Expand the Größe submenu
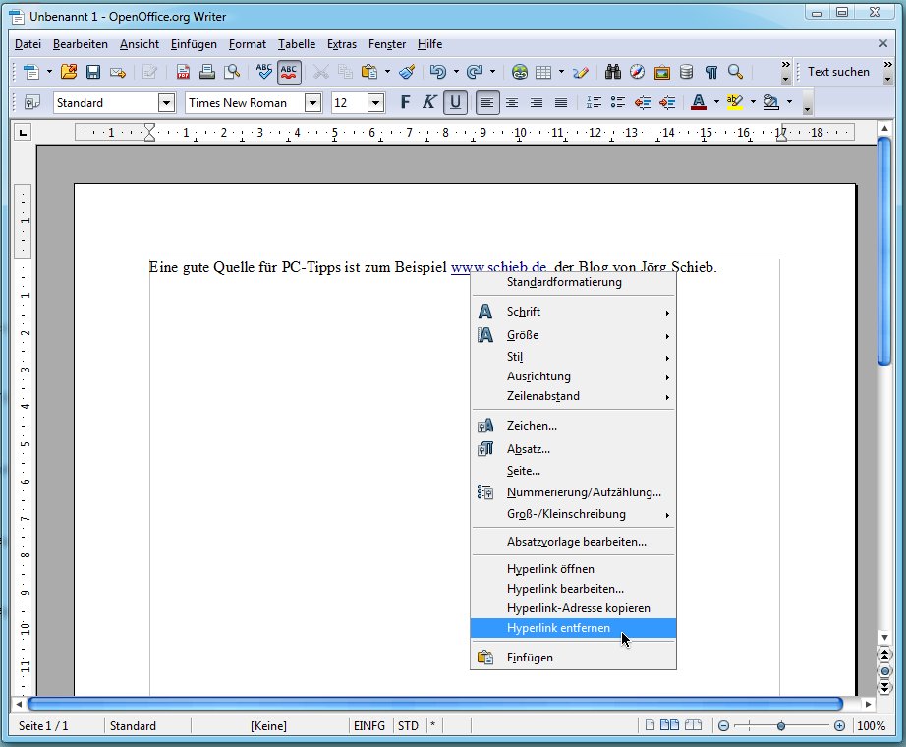Image resolution: width=906 pixels, height=747 pixels. coord(573,335)
